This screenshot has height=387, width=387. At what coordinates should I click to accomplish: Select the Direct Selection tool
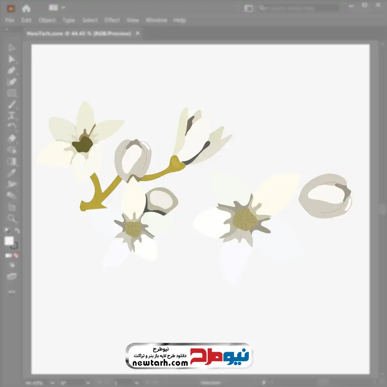coord(11,59)
